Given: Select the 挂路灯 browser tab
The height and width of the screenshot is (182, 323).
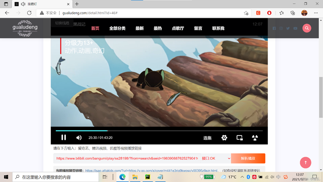Looking at the screenshot, I should point(42,4).
